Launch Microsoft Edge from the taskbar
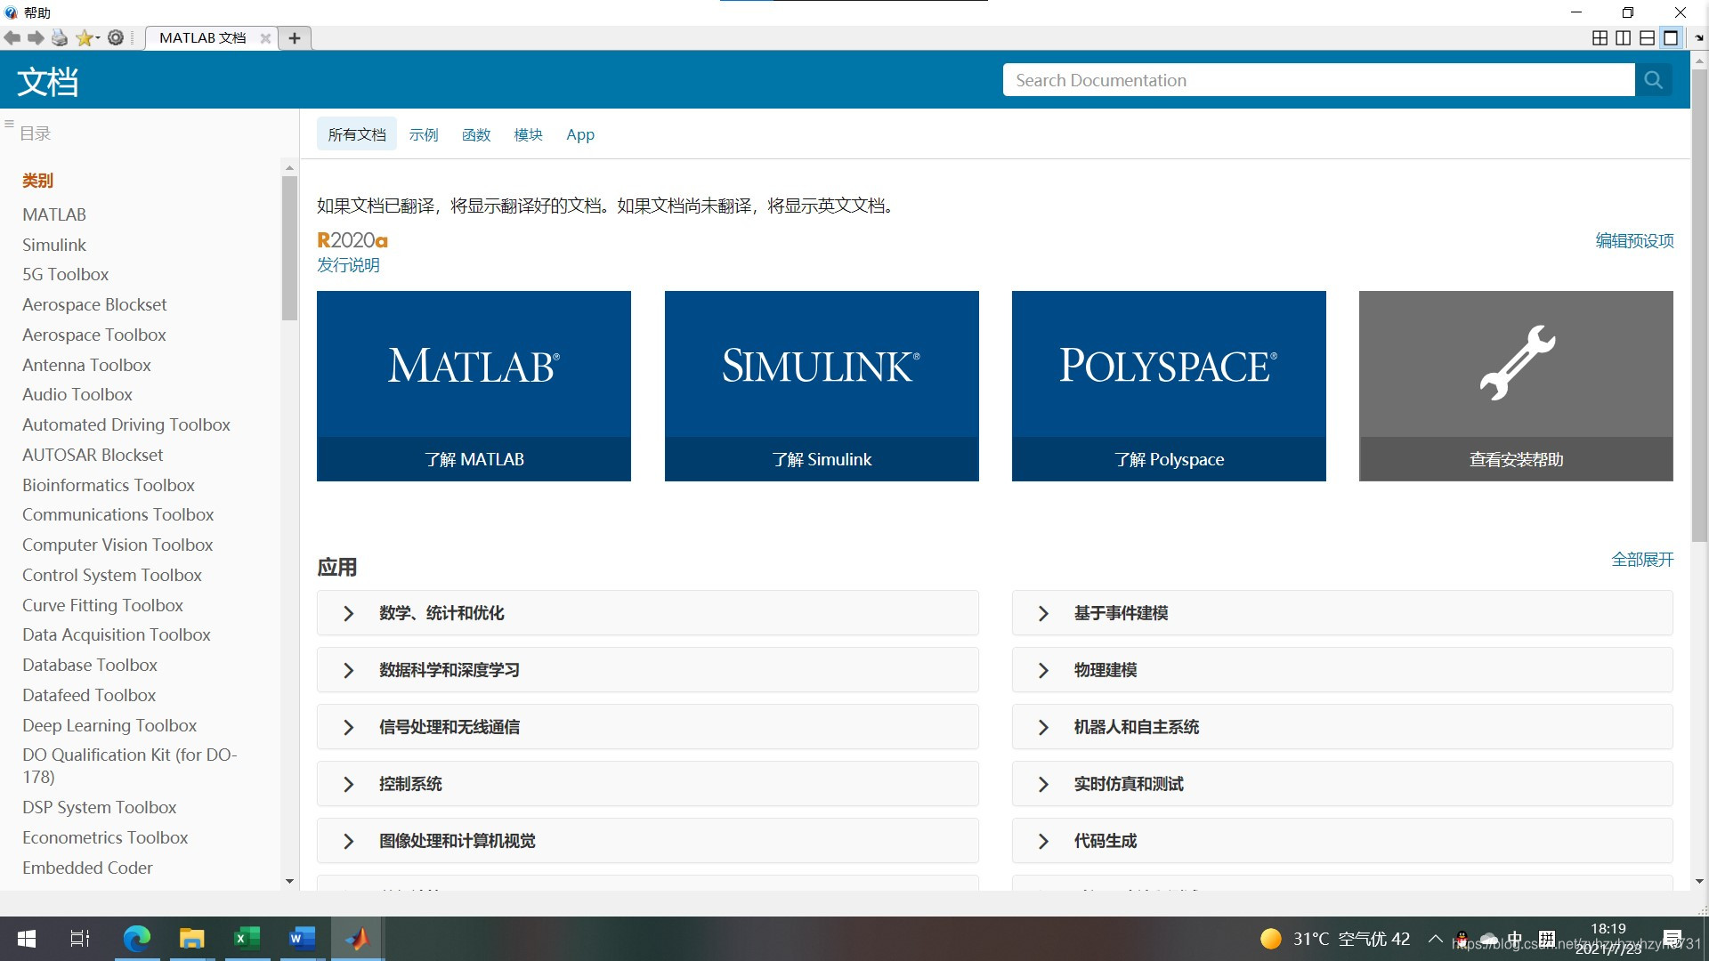 pos(136,939)
